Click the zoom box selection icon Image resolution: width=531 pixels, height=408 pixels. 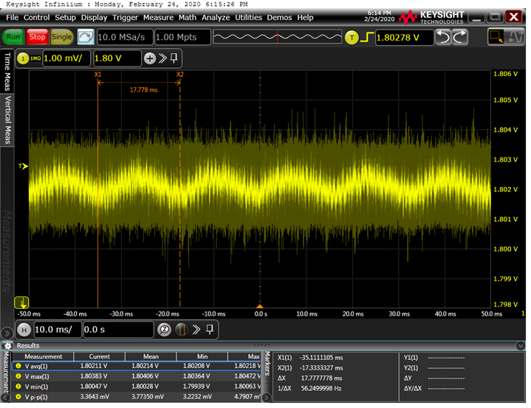tap(496, 37)
